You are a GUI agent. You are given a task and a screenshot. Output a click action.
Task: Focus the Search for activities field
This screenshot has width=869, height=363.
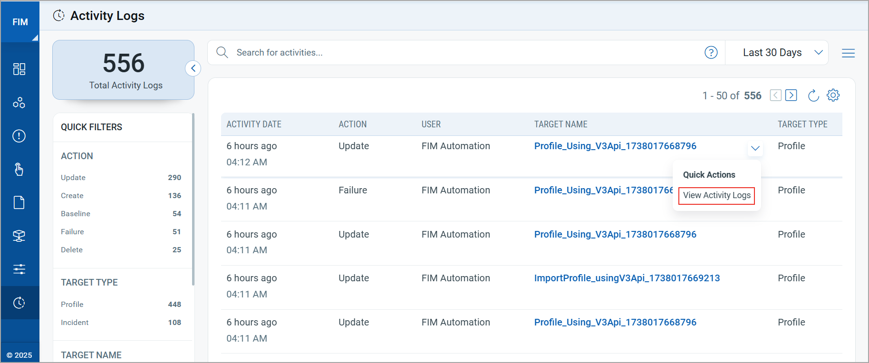coord(466,52)
